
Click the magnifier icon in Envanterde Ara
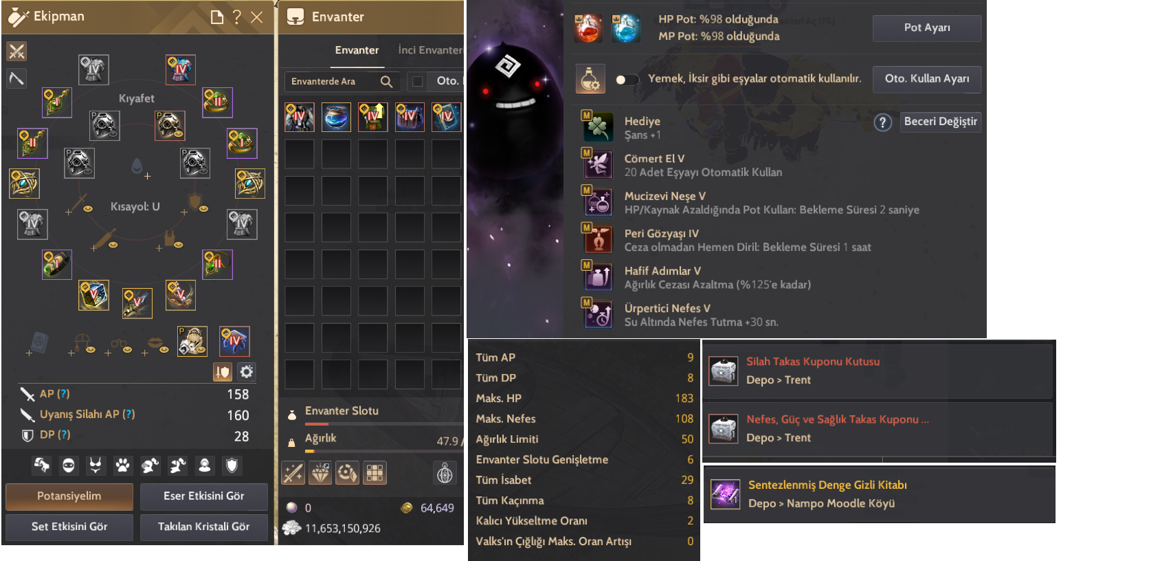(387, 82)
